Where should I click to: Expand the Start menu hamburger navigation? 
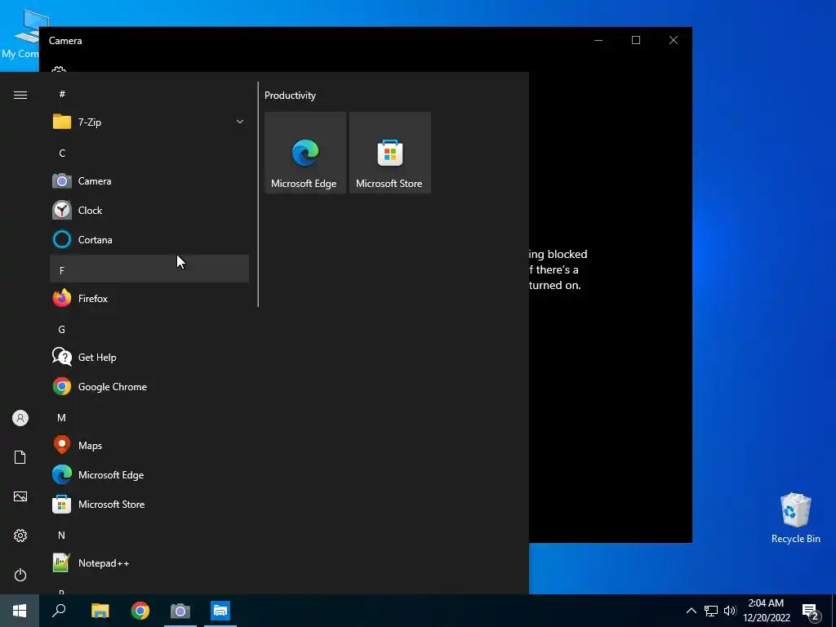point(20,95)
